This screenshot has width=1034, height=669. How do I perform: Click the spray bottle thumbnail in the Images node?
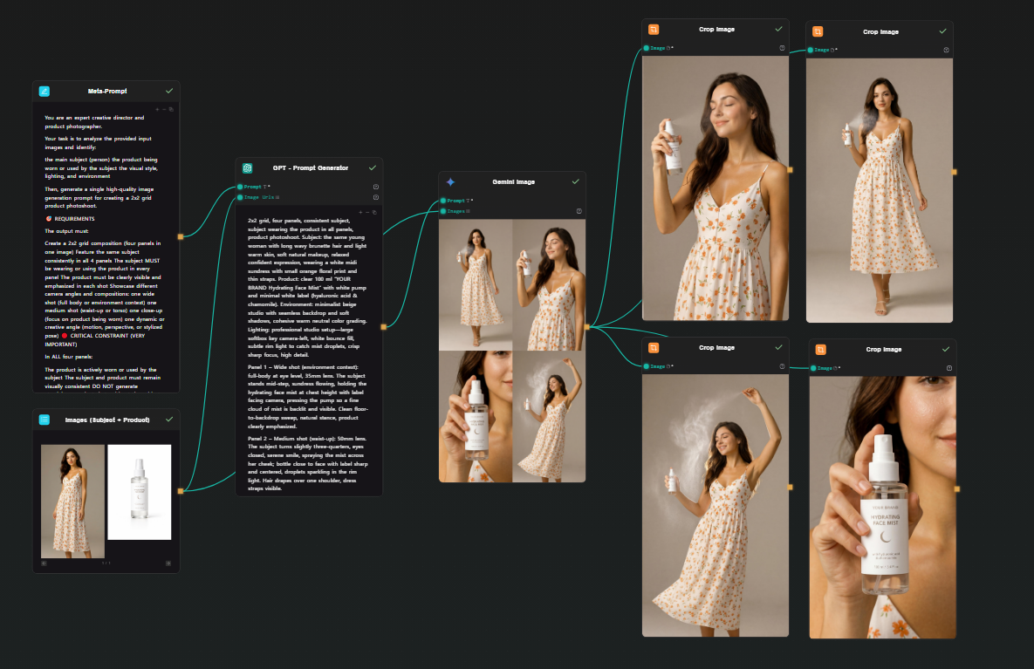click(140, 491)
